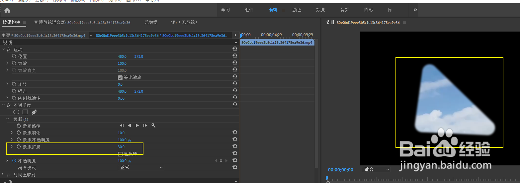Track selected mask forward
This screenshot has height=183, width=520.
[x=137, y=126]
